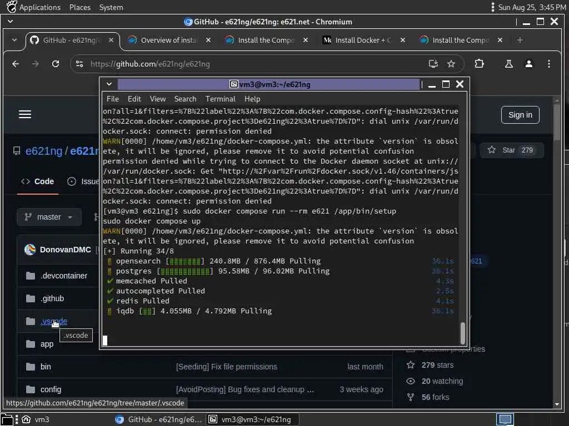Click the "3 weeks ago" timestamp of config row
Screen dimensions: 569x426
pyautogui.click(x=361, y=390)
